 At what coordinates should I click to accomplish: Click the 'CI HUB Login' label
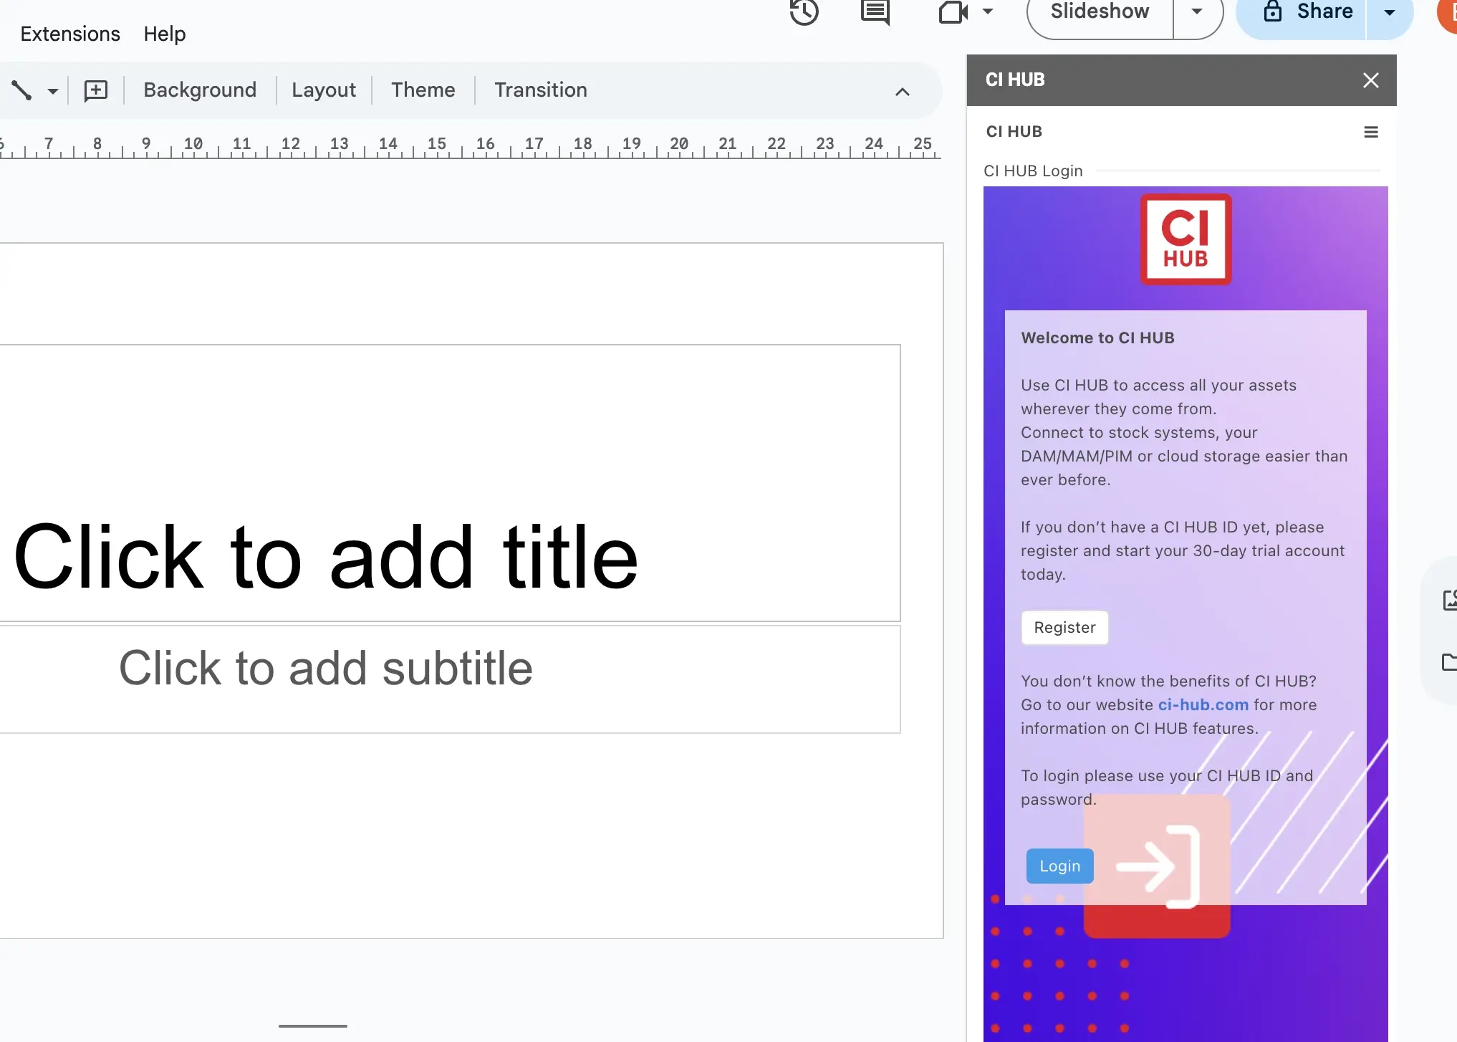coord(1033,171)
